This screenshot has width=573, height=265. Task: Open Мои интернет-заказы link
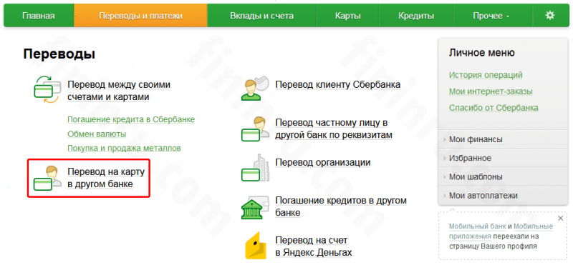[x=491, y=91]
